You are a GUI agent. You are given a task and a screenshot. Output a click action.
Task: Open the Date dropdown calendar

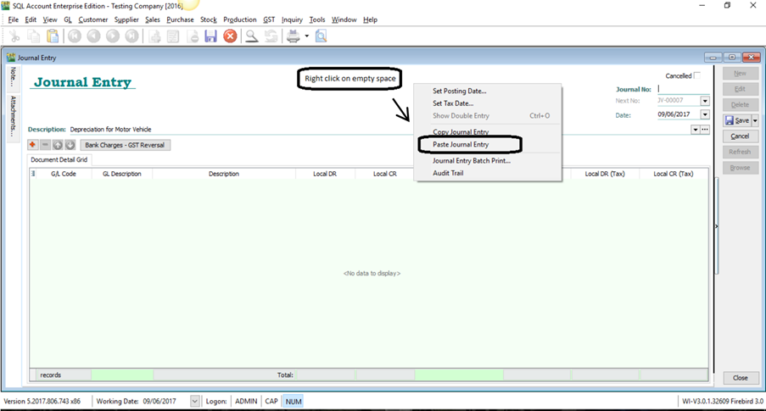[x=705, y=114]
